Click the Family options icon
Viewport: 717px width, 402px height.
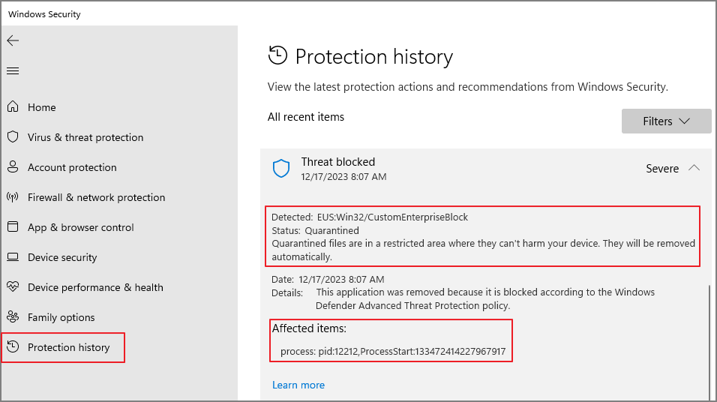coord(13,317)
